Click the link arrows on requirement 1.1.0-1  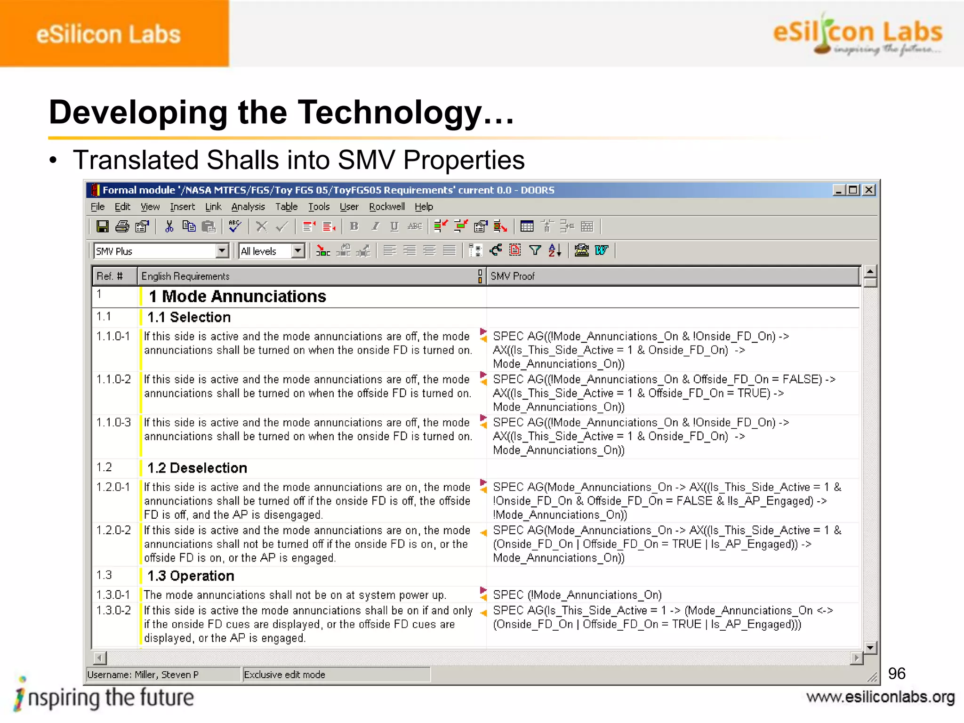(483, 335)
